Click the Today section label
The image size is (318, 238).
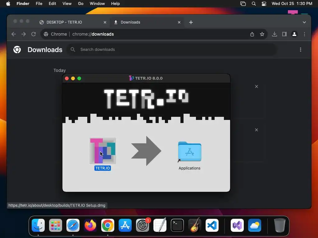pyautogui.click(x=59, y=70)
